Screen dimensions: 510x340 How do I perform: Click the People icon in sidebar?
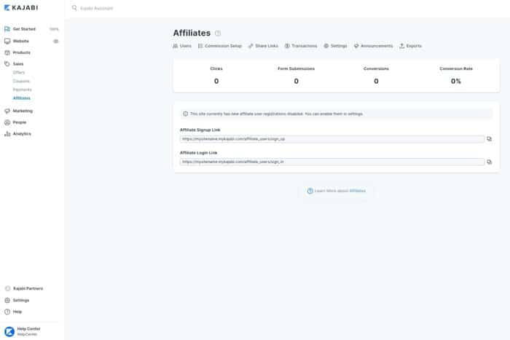(x=7, y=122)
